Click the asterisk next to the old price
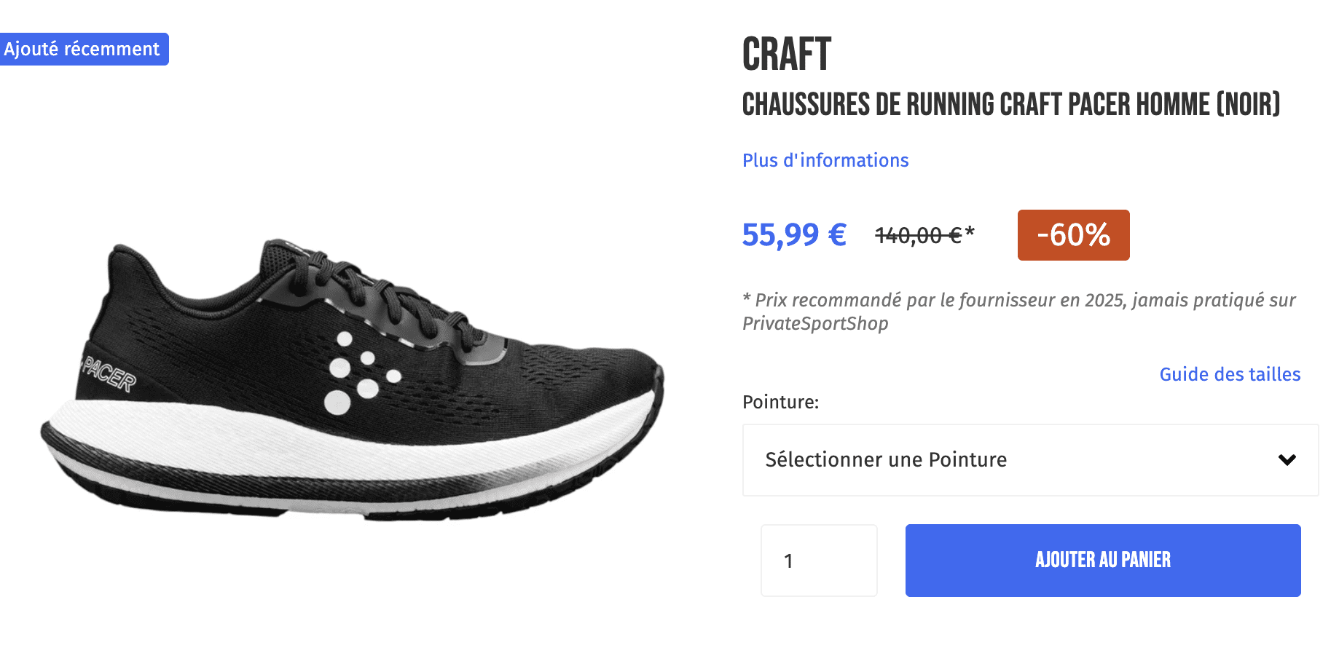The height and width of the screenshot is (645, 1339). [x=970, y=230]
